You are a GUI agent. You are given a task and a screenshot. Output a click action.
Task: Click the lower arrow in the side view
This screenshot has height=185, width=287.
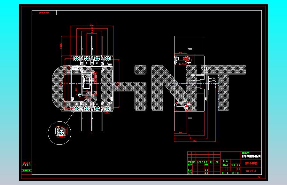point(190,118)
